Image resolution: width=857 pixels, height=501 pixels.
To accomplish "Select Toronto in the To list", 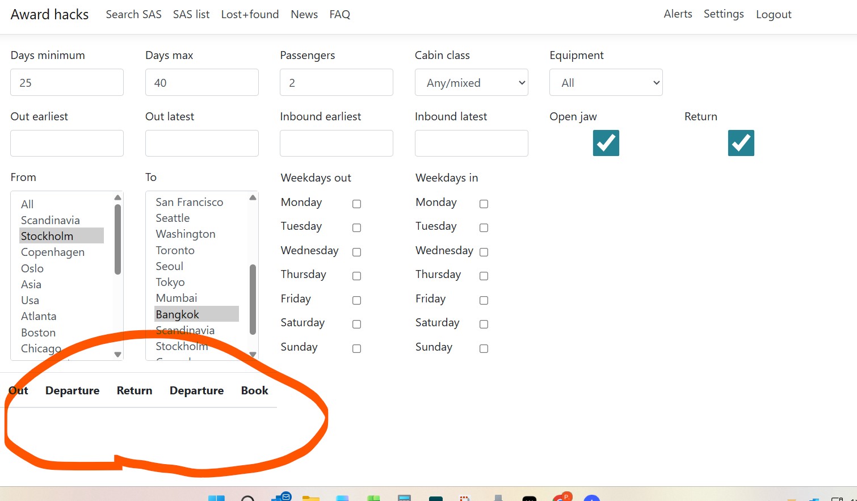I will 196,250.
